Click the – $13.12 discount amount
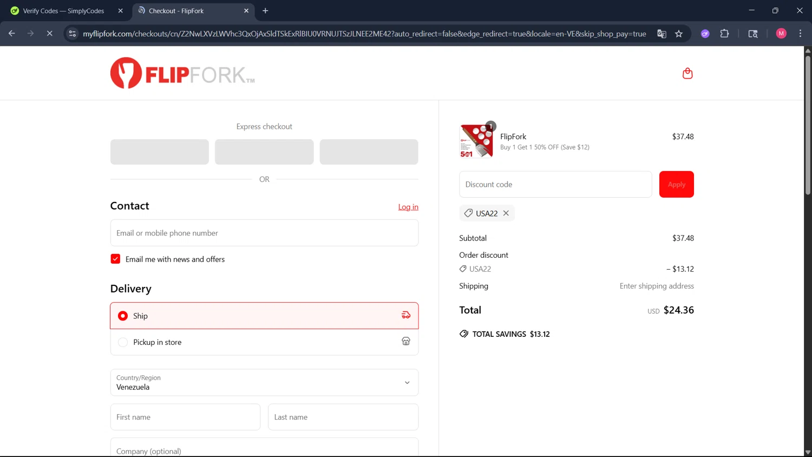 pos(680,269)
